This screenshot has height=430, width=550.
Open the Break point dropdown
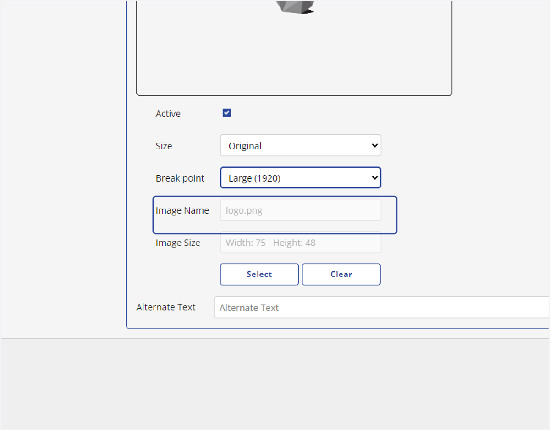(x=301, y=178)
